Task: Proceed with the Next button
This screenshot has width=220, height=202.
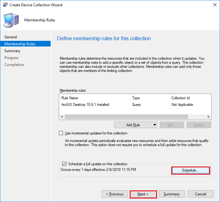Action: [x=143, y=194]
